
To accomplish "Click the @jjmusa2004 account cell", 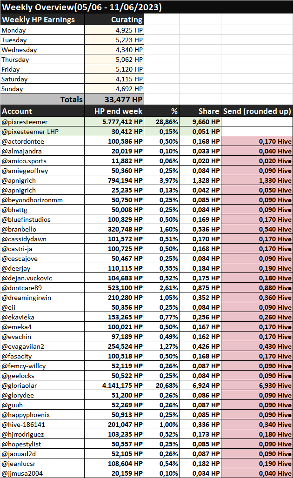I will [42, 473].
